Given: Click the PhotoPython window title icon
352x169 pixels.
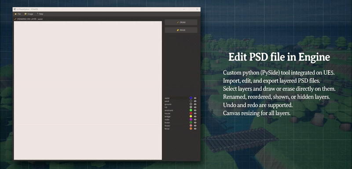Looking at the screenshot, I should [x=15, y=9].
